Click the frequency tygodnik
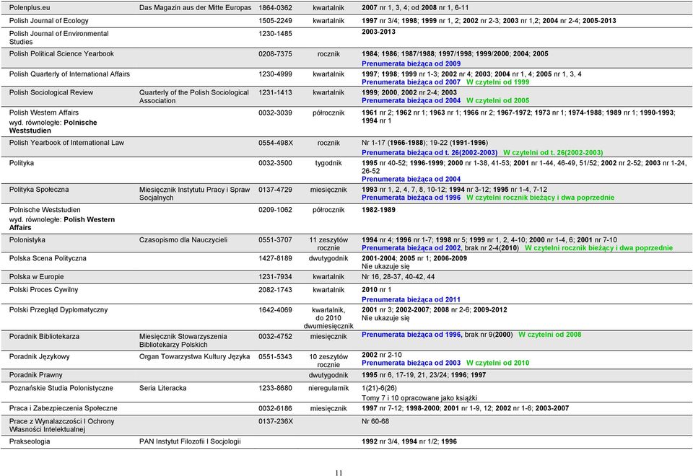This screenshot has height=476, width=693. click(x=328, y=164)
